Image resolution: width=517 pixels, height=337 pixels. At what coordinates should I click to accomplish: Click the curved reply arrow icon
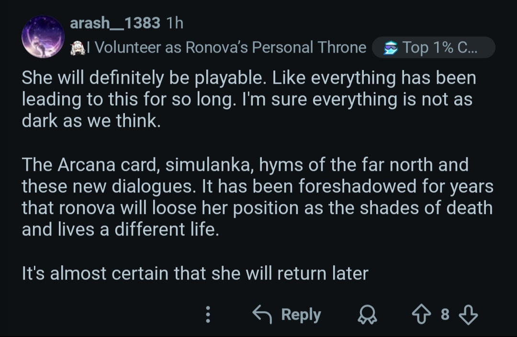pyautogui.click(x=262, y=314)
